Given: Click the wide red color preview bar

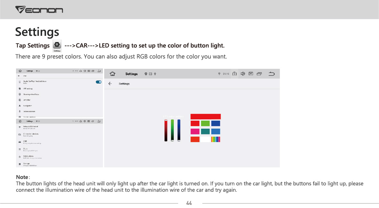Looking at the screenshot, I should click(x=206, y=116).
